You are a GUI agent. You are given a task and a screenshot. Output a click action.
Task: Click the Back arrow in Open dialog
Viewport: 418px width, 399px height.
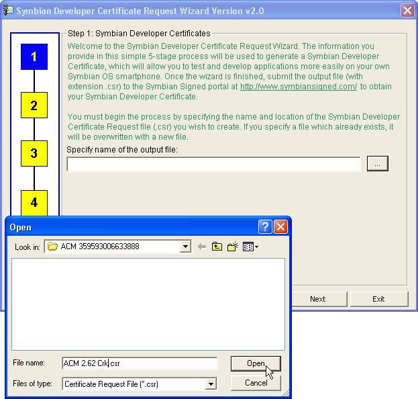point(201,247)
